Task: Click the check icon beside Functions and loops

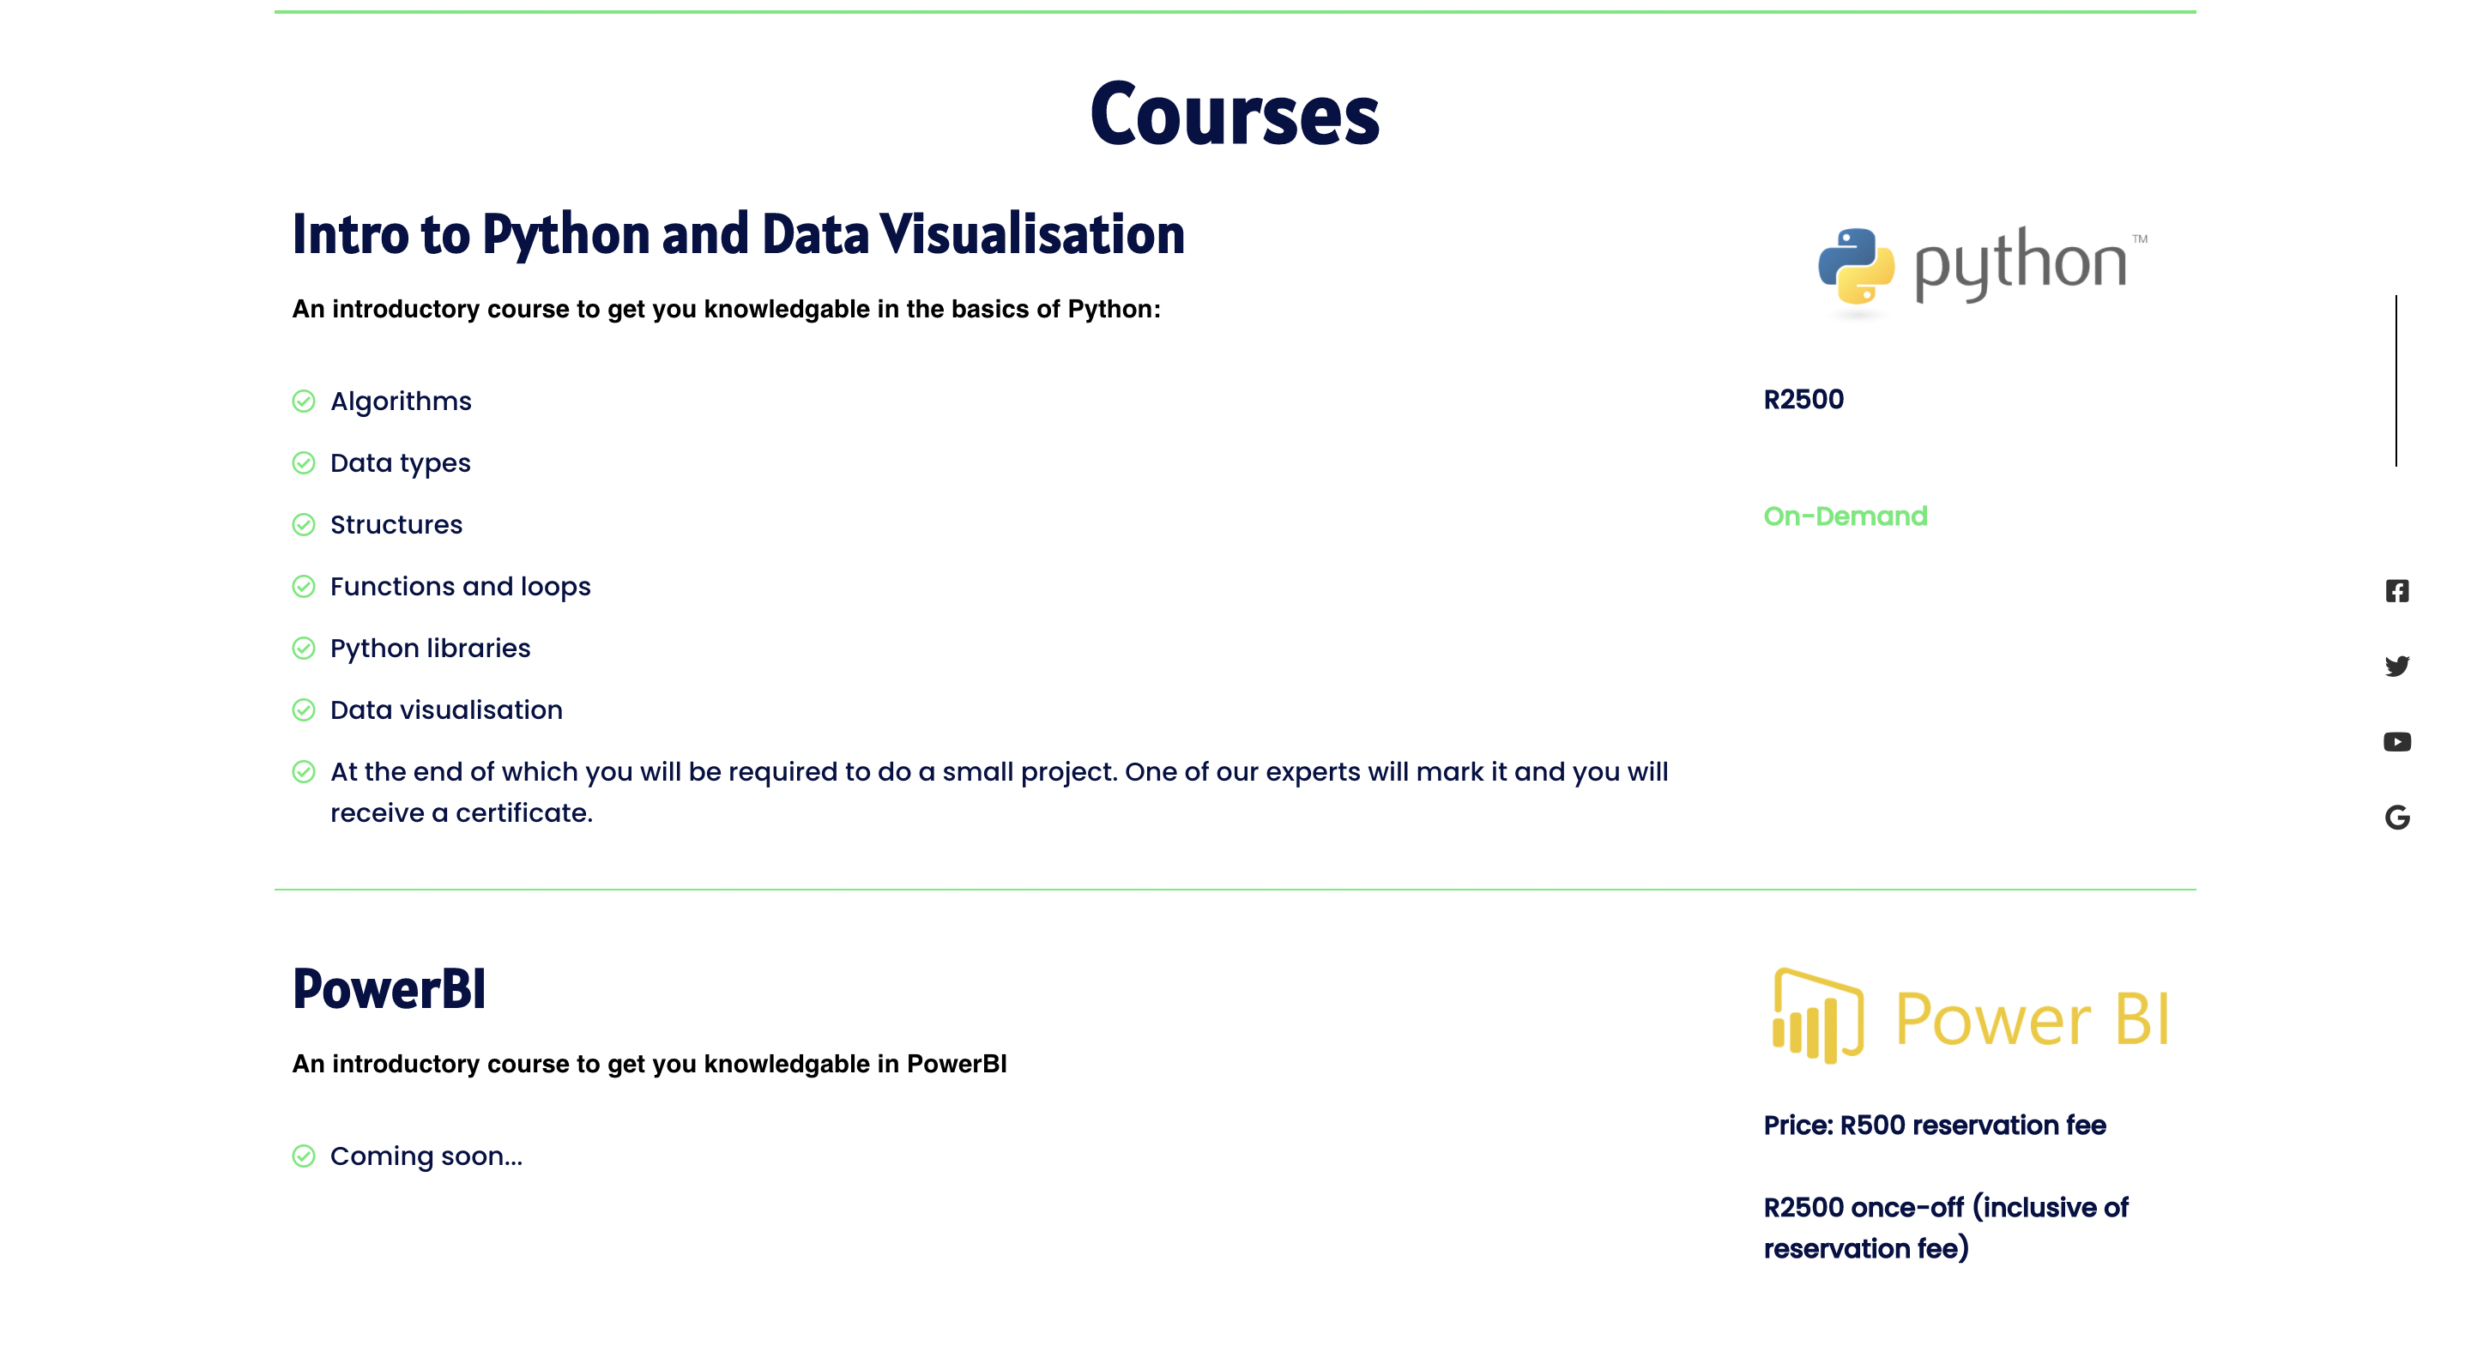Action: coord(303,586)
